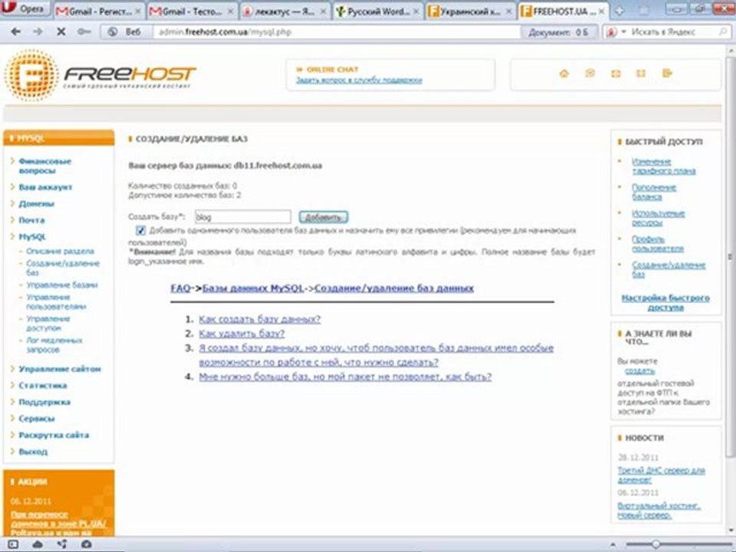Expand Финансовые вопросы menu section
This screenshot has height=552, width=736.
pos(45,166)
